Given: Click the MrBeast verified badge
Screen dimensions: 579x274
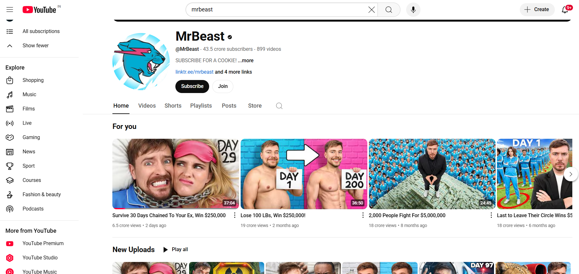Looking at the screenshot, I should point(230,37).
